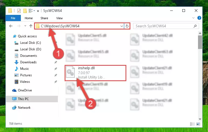Click the address bar path C:\Windows\SysWOW64
Image resolution: width=208 pixels, height=132 pixels.
(x=60, y=26)
